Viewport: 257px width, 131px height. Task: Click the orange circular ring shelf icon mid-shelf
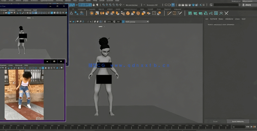138,13
